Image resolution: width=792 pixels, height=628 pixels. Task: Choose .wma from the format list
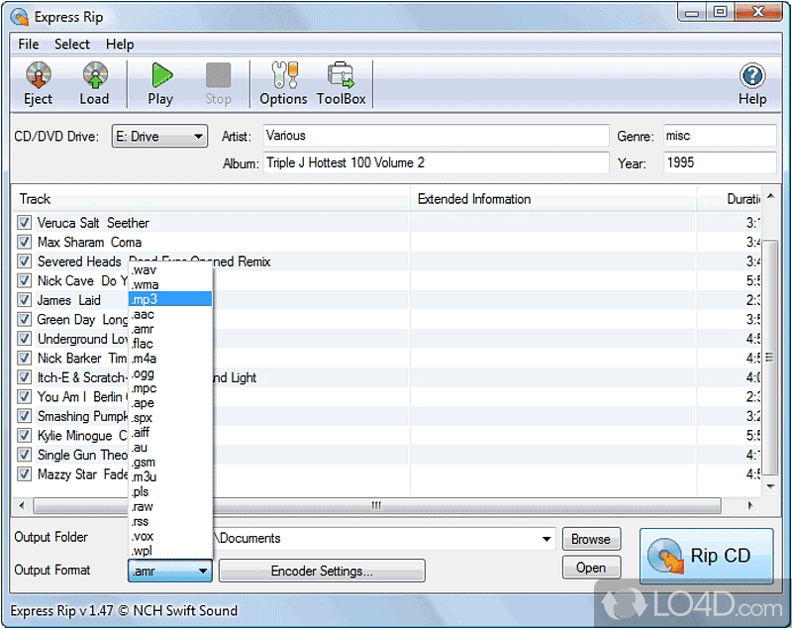click(170, 285)
